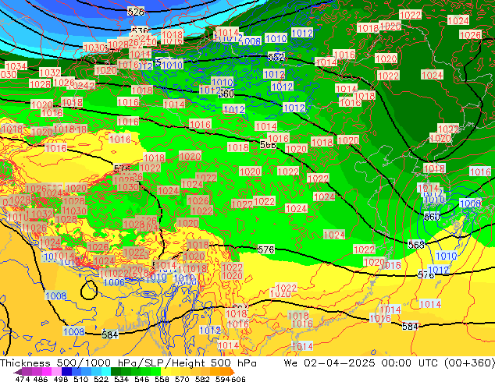Click the 552 height contour label
The width and height of the screenshot is (495, 382).
tap(276, 57)
